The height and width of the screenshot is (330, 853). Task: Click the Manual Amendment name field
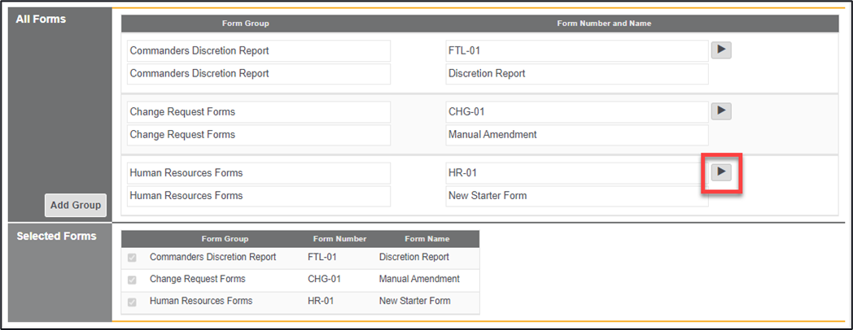(x=576, y=135)
